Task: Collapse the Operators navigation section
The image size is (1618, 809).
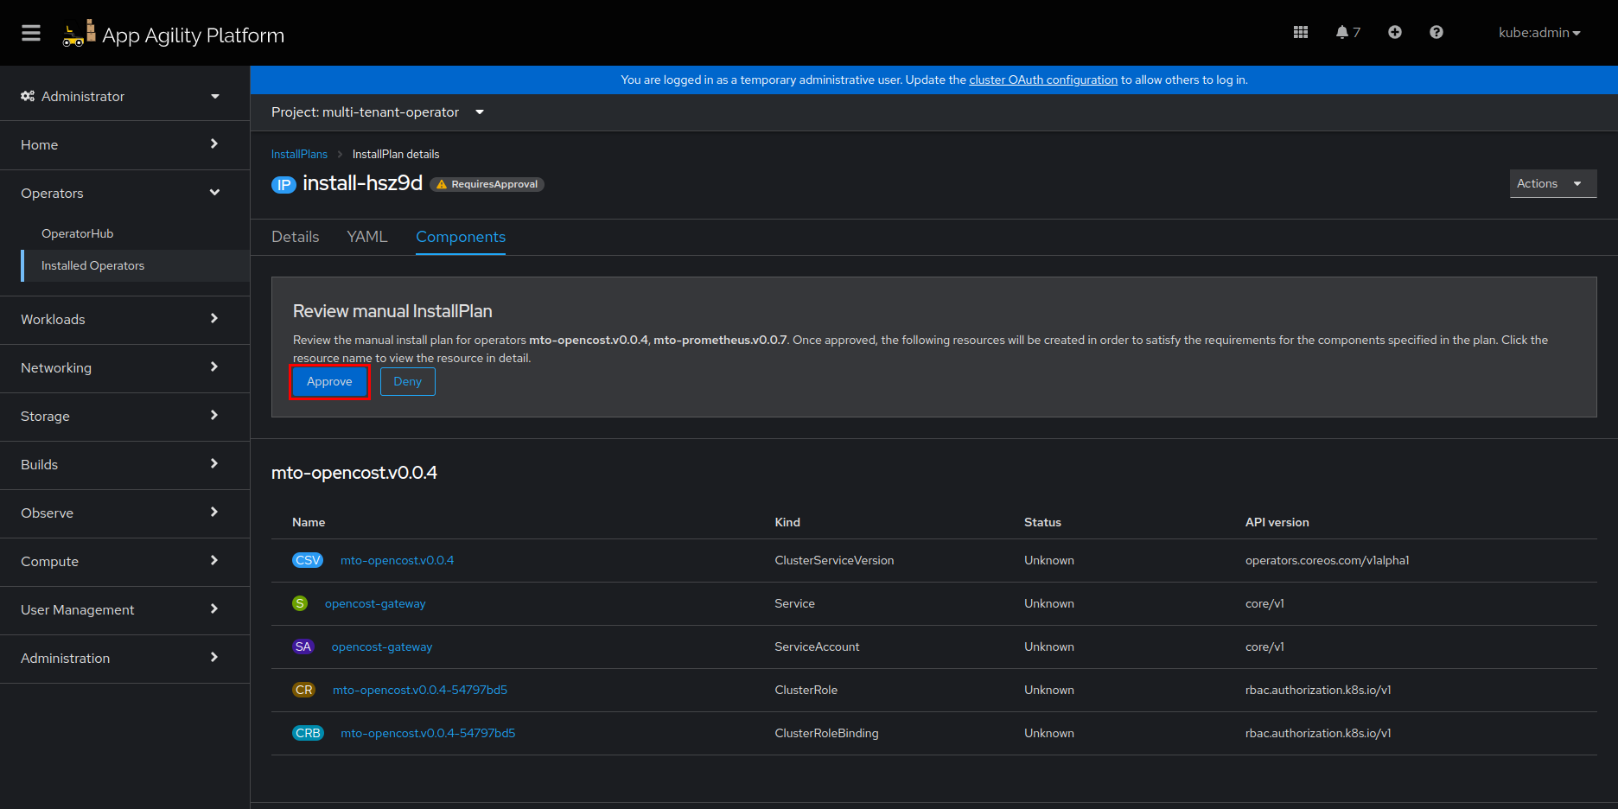Action: coord(121,193)
